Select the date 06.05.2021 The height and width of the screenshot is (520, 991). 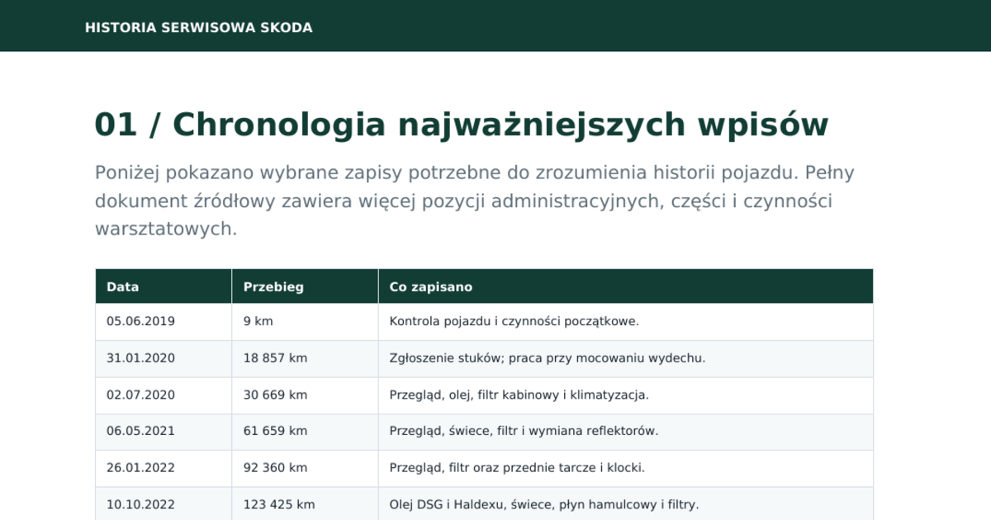tap(140, 431)
